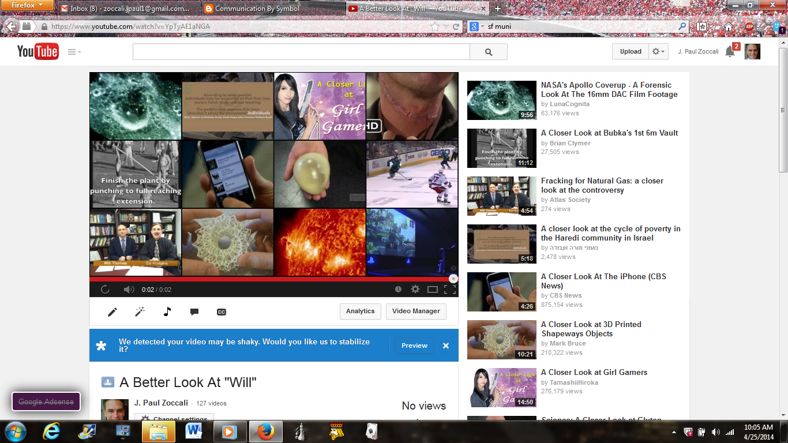Replay the video with replay button
The width and height of the screenshot is (788, 443).
point(105,290)
